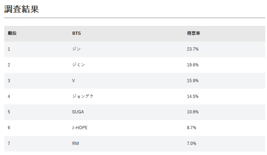Click the J-HOPE name cell

80,128
